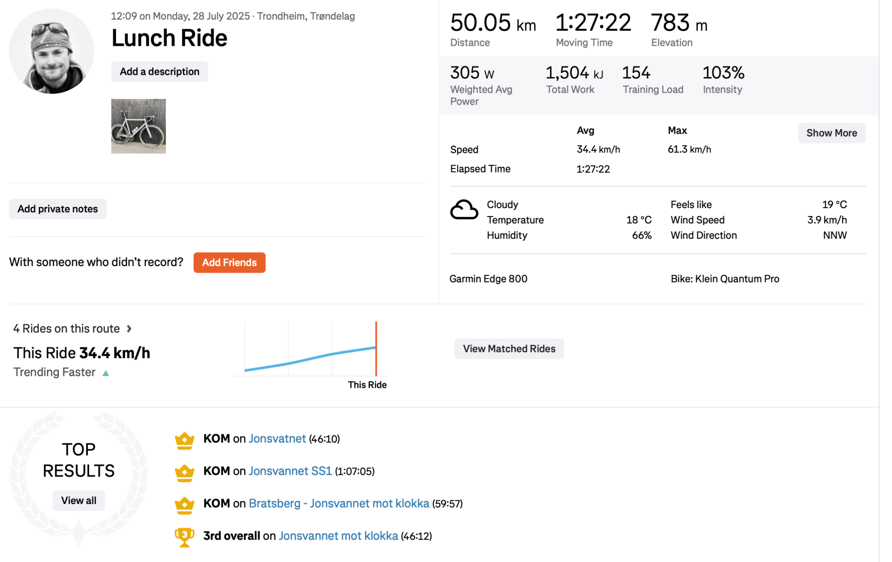
Task: Click the green Trending Faster triangle
Action: 106,373
